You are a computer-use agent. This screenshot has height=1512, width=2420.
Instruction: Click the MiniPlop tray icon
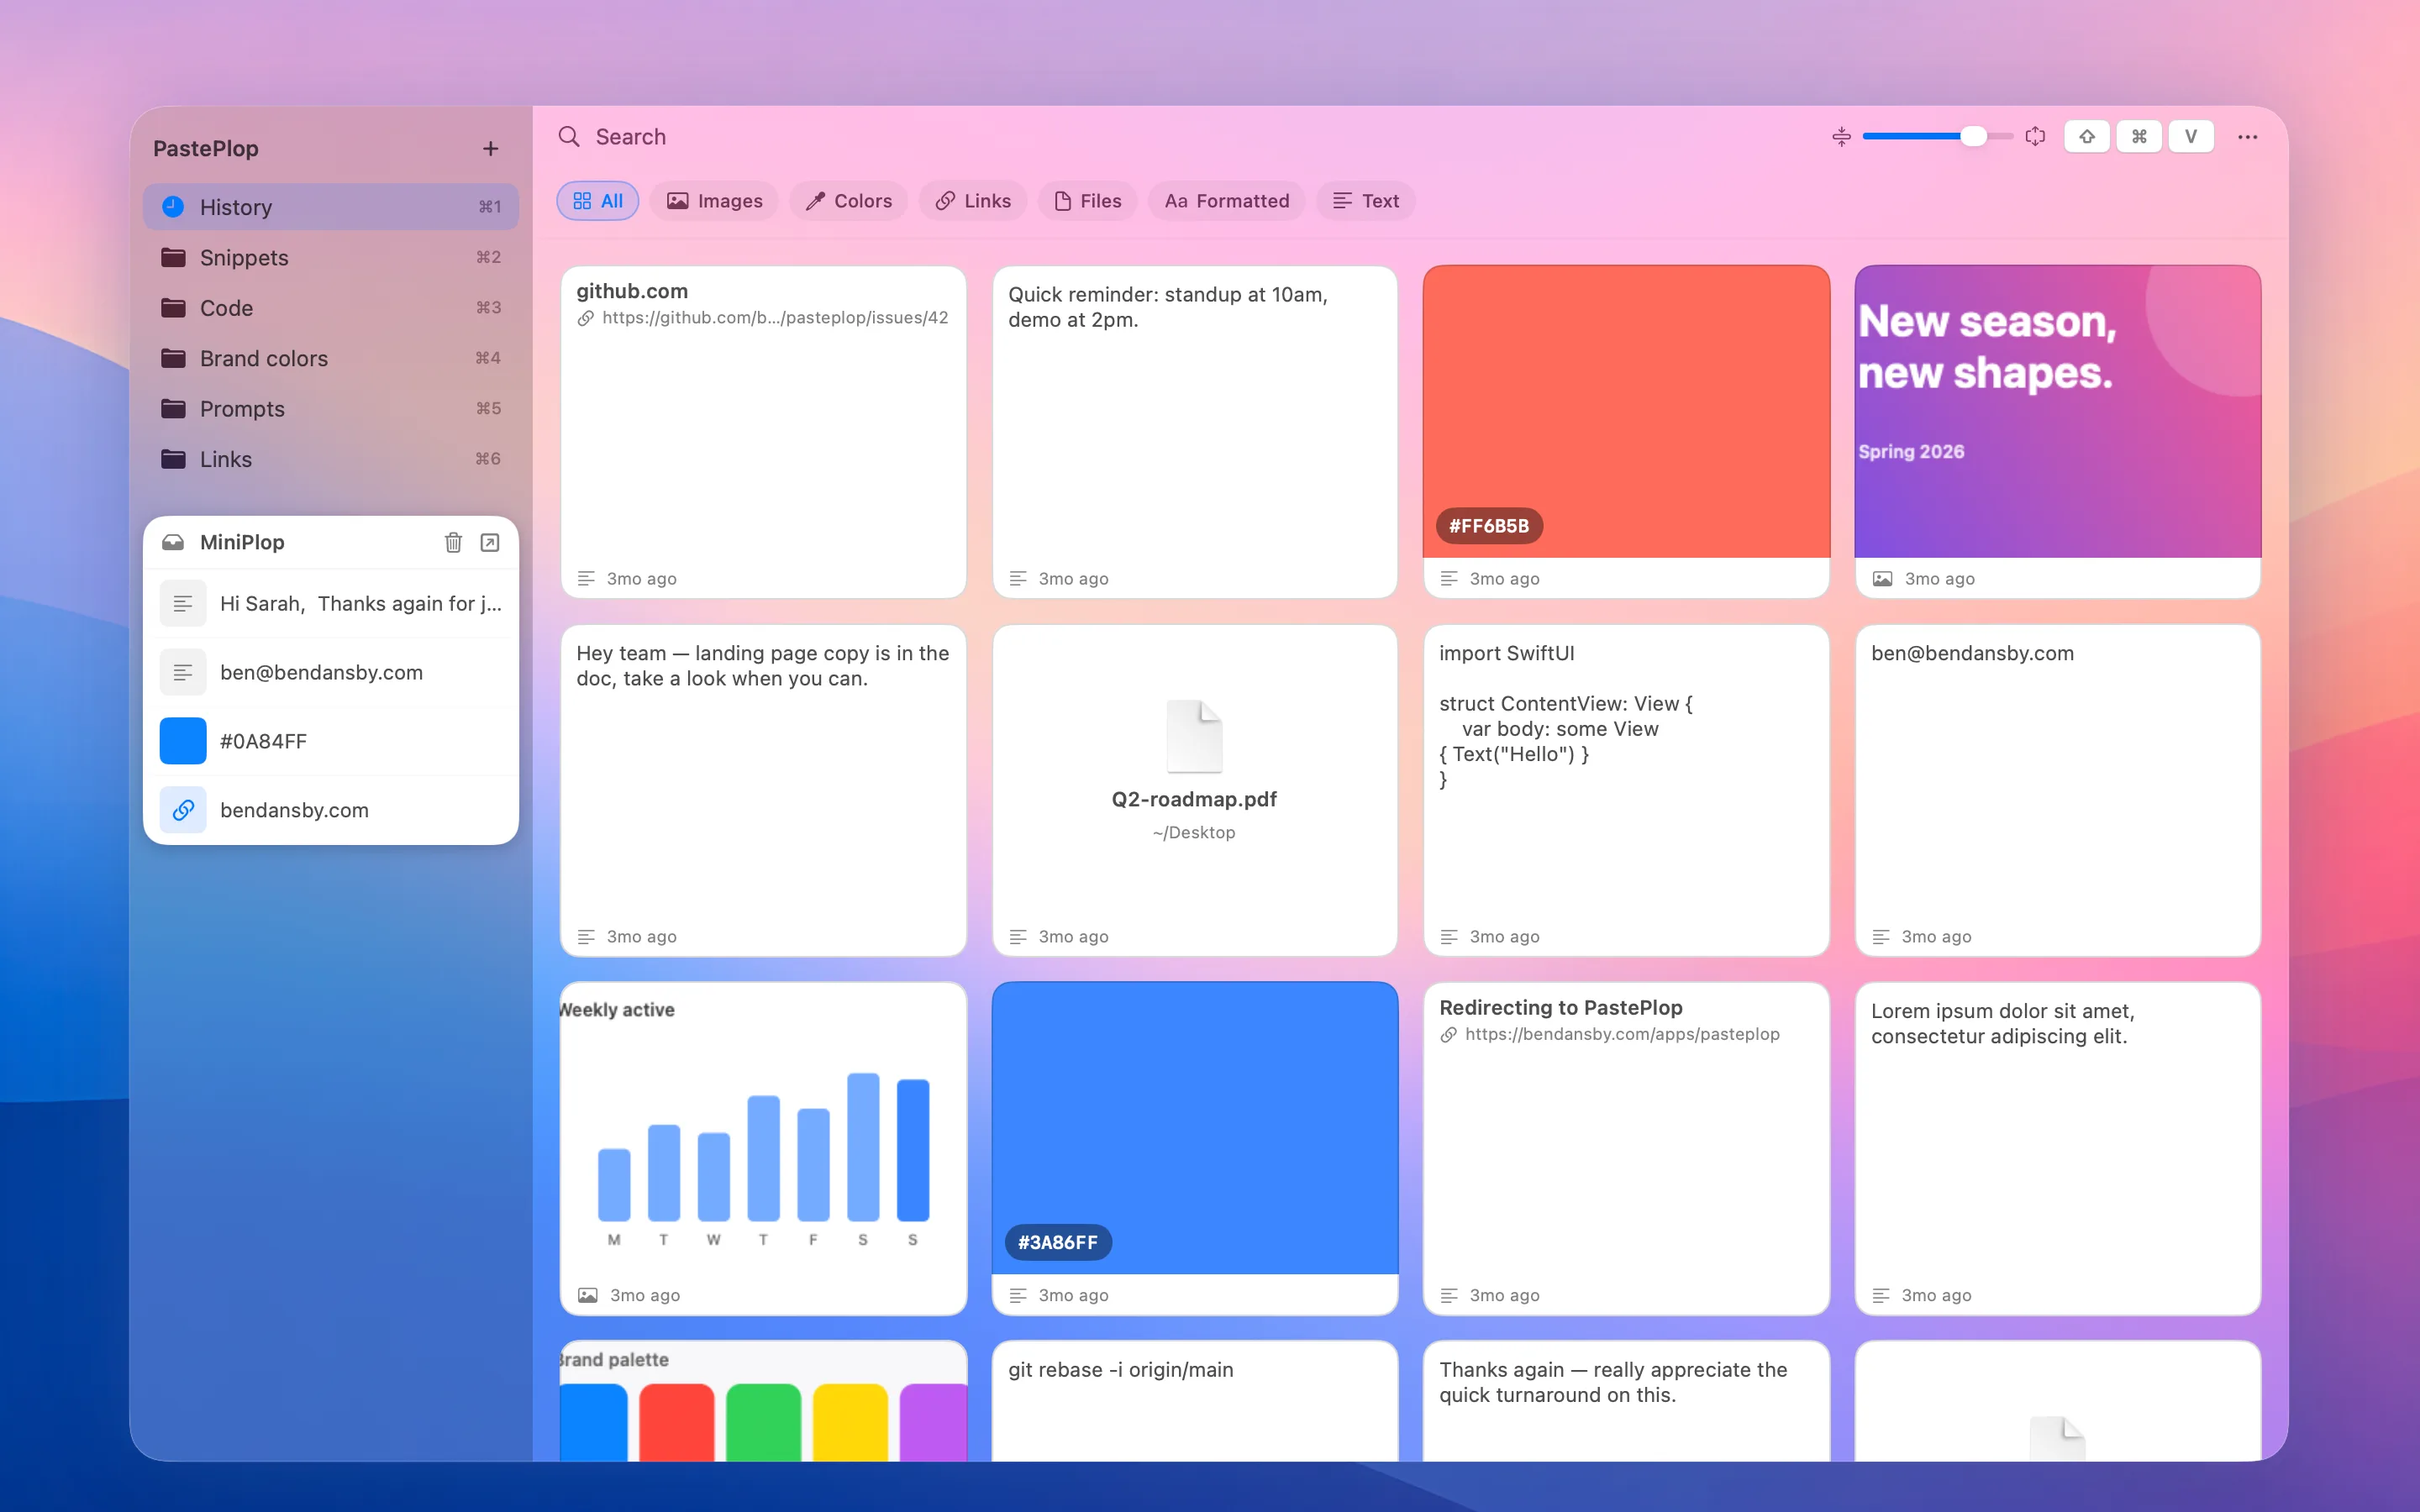(173, 542)
